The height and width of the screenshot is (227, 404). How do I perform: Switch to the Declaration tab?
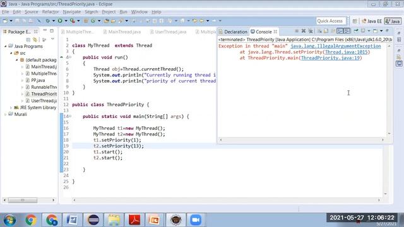tap(233, 32)
